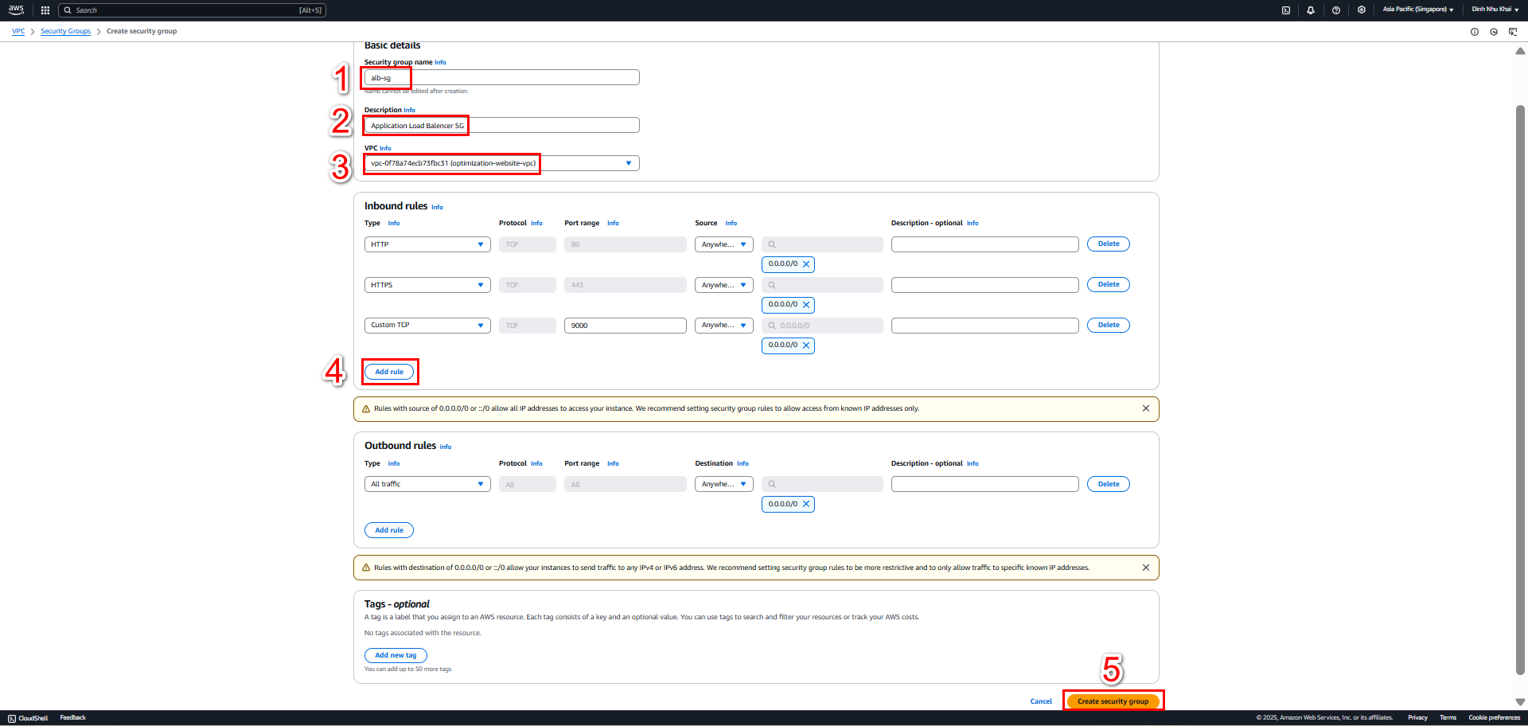Open the AWS home logo

coord(16,10)
